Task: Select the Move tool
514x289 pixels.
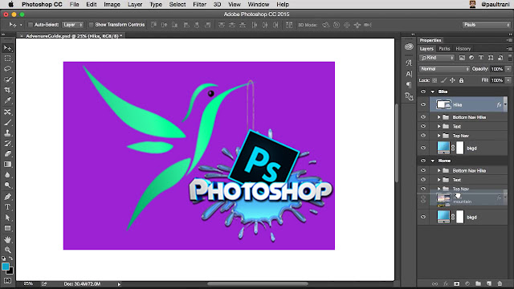Action: click(7, 48)
